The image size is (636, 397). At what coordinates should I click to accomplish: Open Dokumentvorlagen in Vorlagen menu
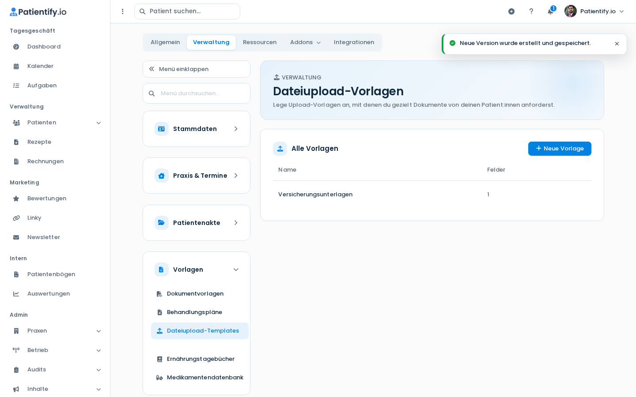[x=200, y=294]
